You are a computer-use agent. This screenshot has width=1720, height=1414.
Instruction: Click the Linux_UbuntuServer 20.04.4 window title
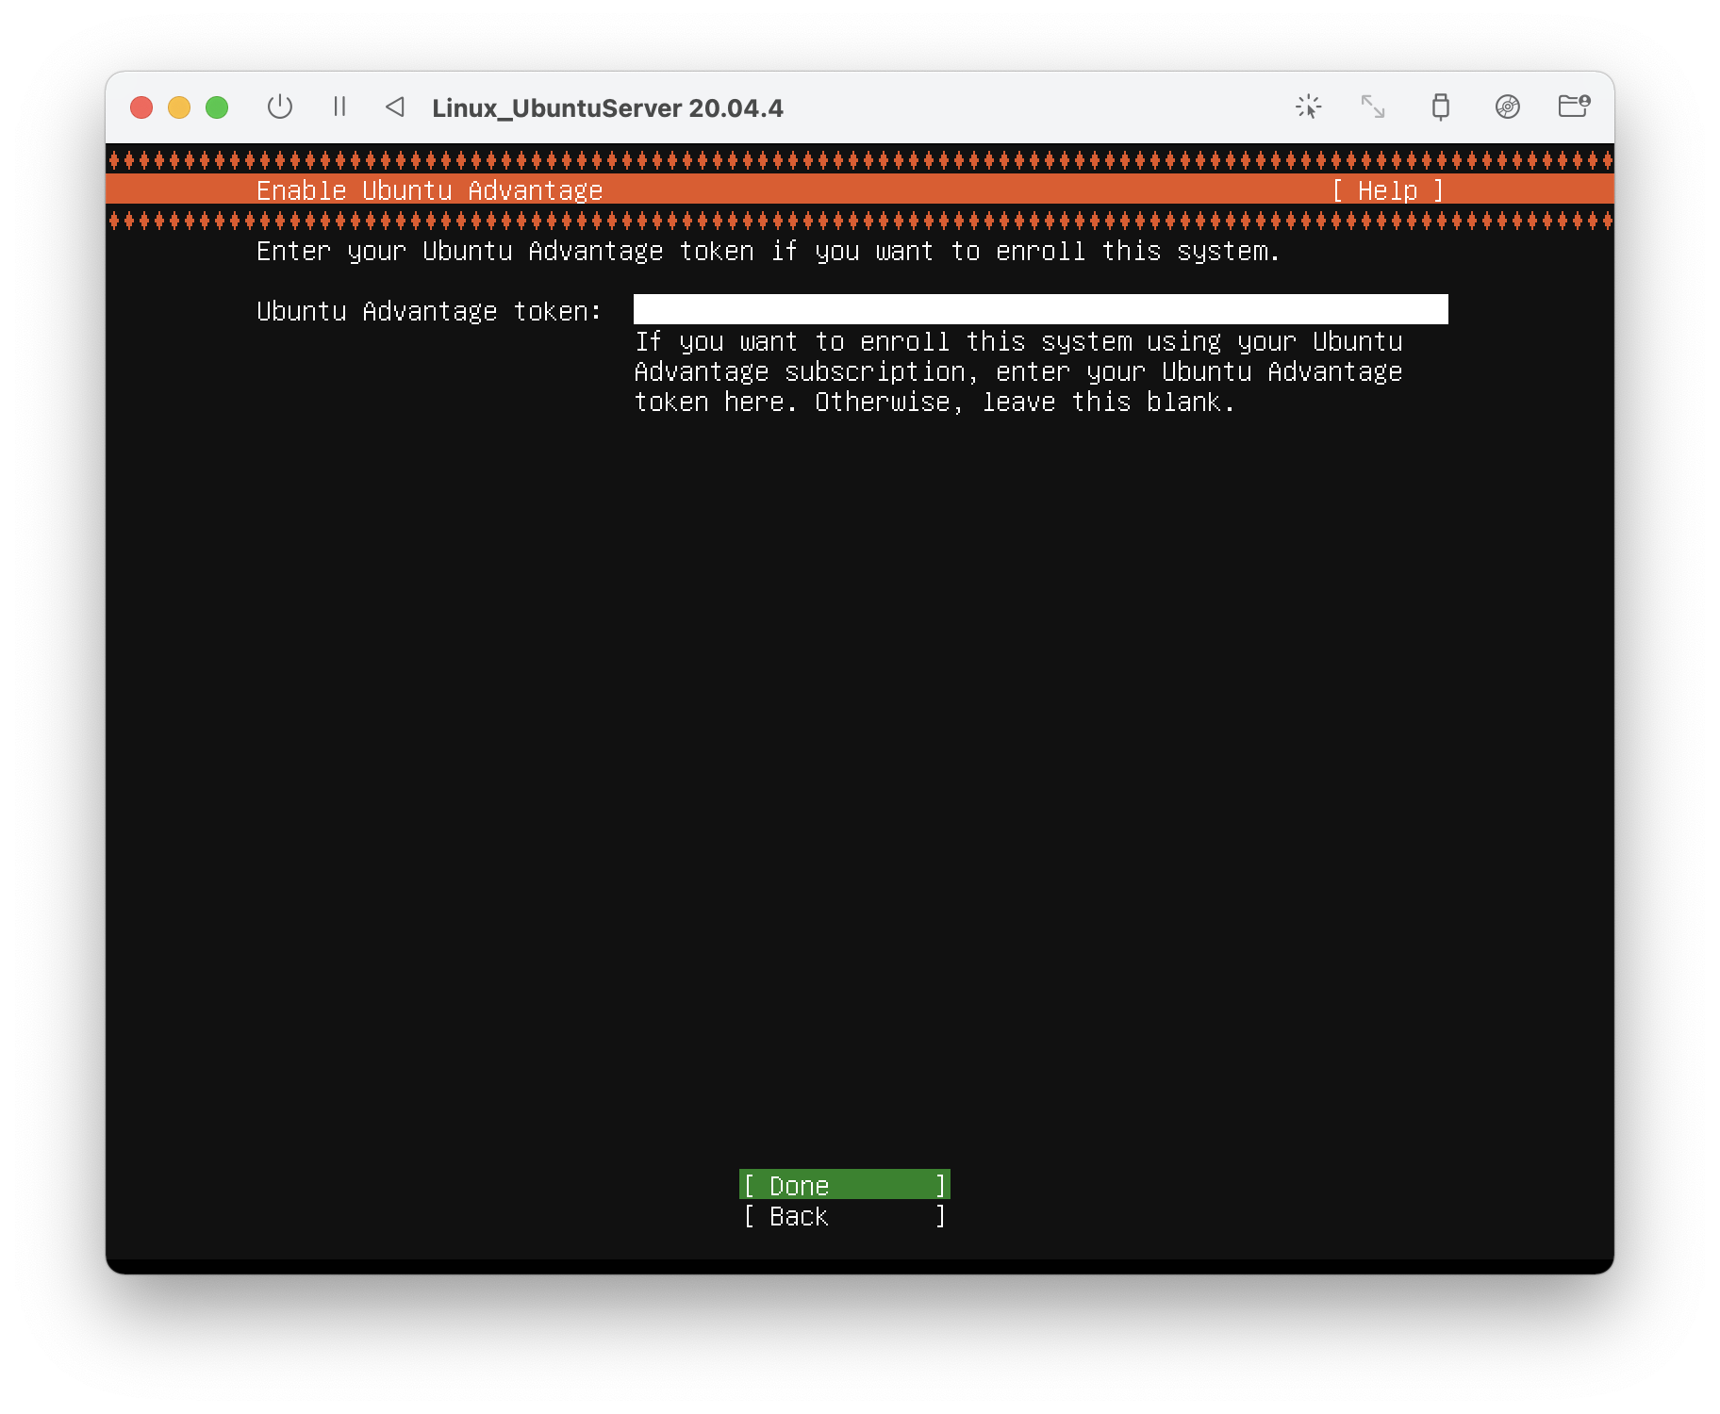tap(607, 107)
